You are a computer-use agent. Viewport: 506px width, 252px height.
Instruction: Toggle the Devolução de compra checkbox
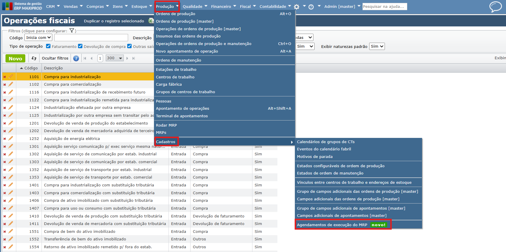click(80, 46)
